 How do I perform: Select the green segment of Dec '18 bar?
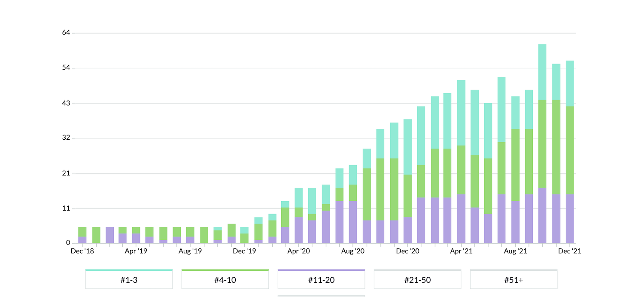pos(82,232)
